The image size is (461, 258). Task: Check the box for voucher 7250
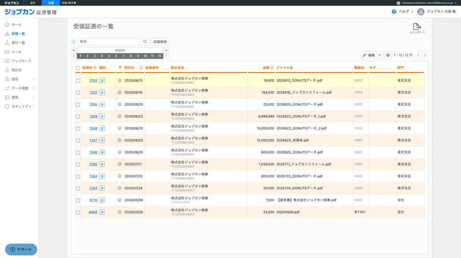tap(78, 105)
